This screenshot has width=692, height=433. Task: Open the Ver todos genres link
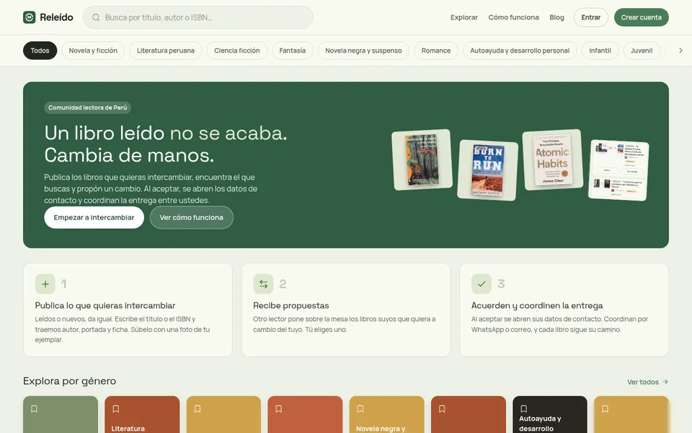click(647, 382)
